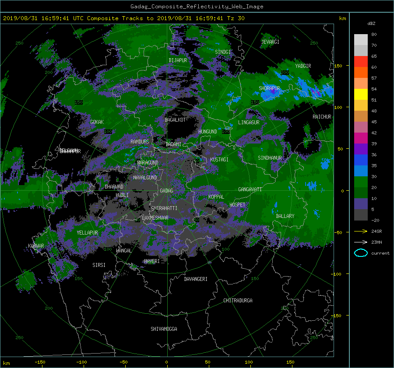Select the red 65 dBZ color swatch
Image resolution: width=394 pixels, height=368 pixels.
tap(361, 61)
